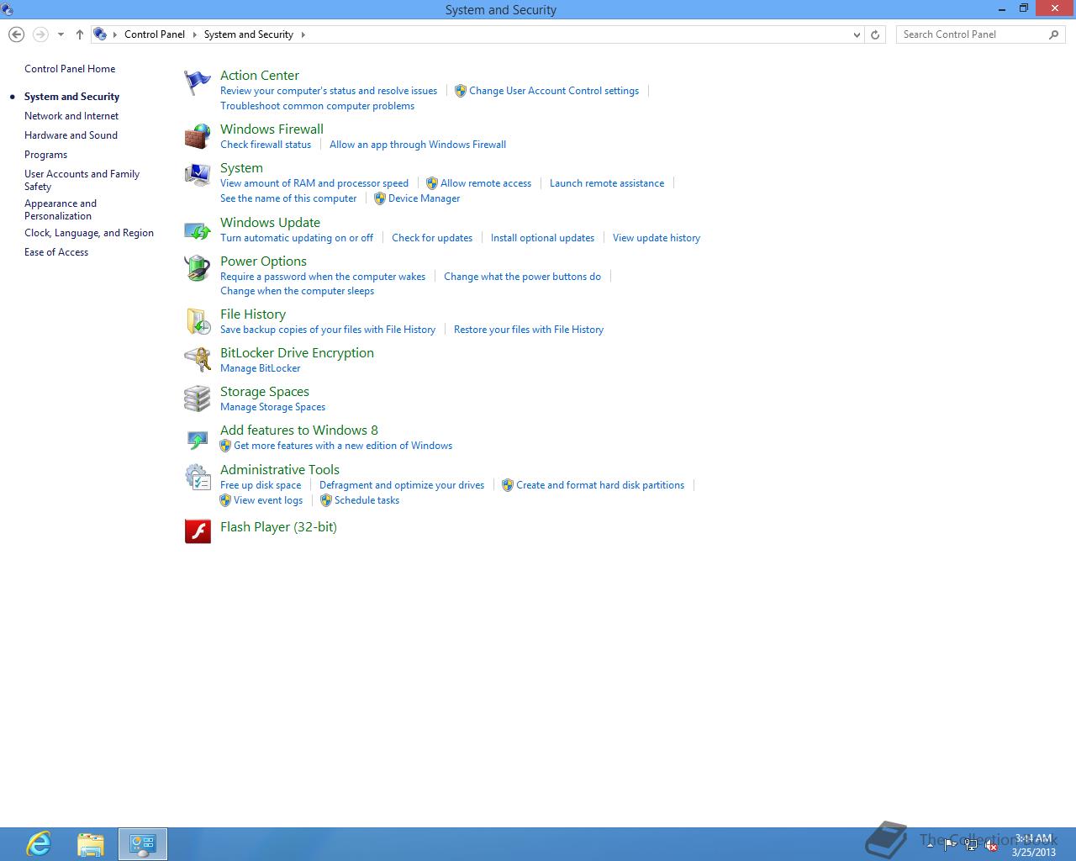Image resolution: width=1076 pixels, height=861 pixels.
Task: Click Check firewall status link
Action: 266,145
